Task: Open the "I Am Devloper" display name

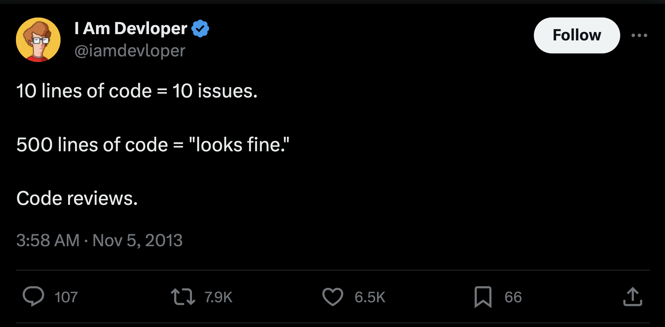Action: tap(131, 29)
